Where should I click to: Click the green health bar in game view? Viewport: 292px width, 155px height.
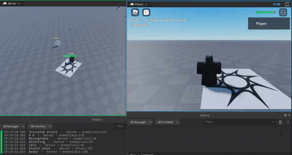point(266,13)
